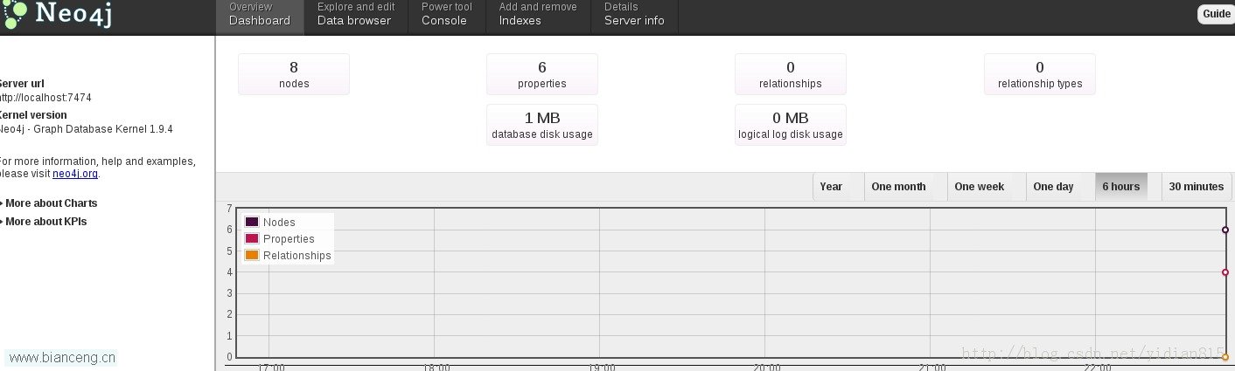Image resolution: width=1235 pixels, height=371 pixels.
Task: Click the Server url heading
Action: [x=22, y=84]
